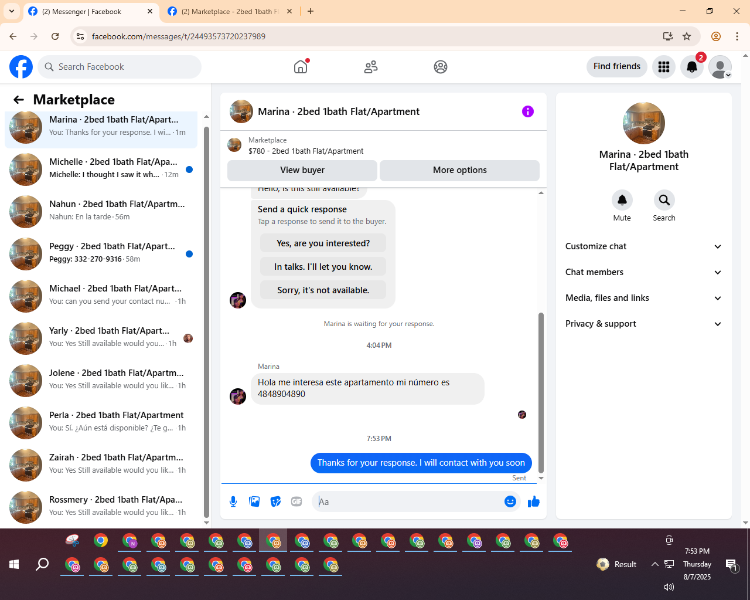Viewport: 750px width, 600px height.
Task: Open Peggy's unread conversation
Action: click(101, 254)
